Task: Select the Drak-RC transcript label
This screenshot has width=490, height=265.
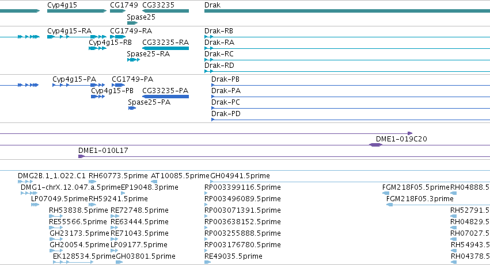Action: pos(219,54)
